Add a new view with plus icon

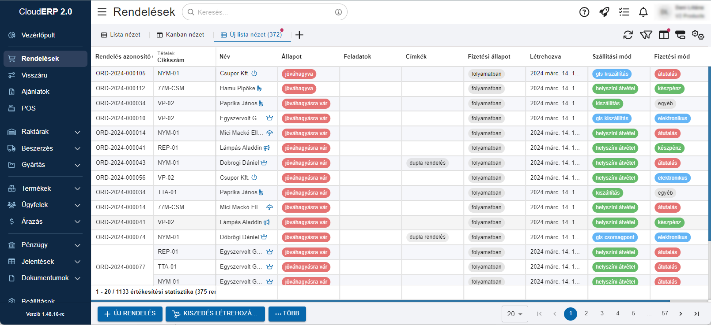point(299,35)
